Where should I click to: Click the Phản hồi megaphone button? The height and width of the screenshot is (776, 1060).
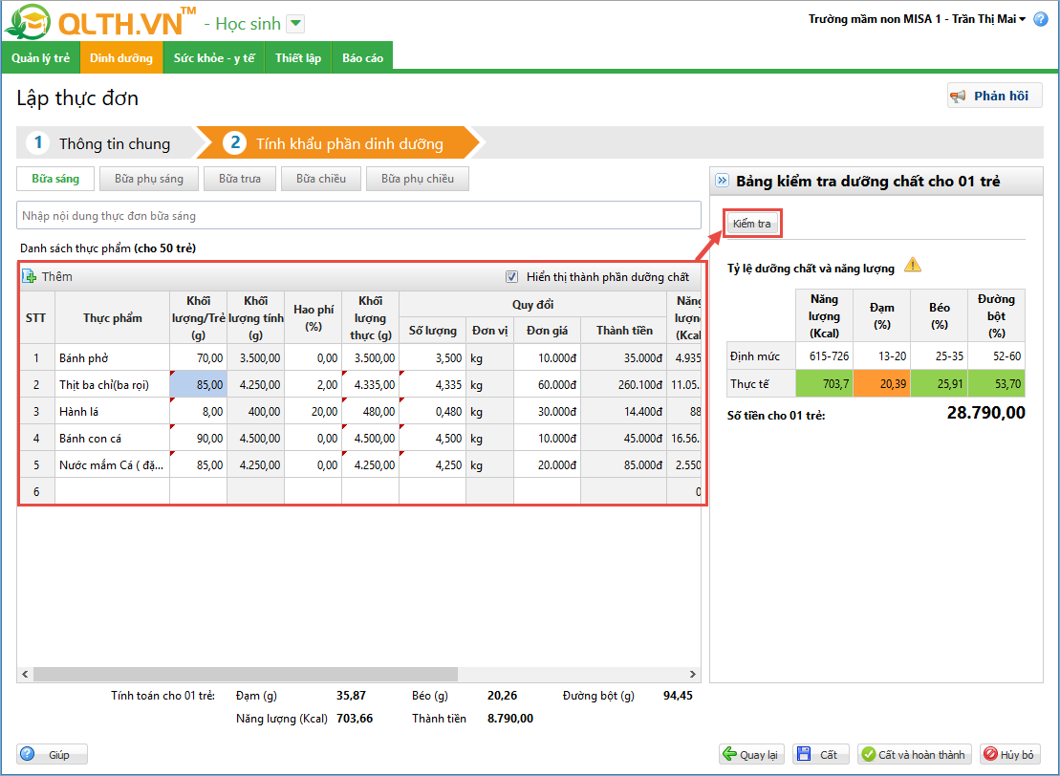pos(994,96)
